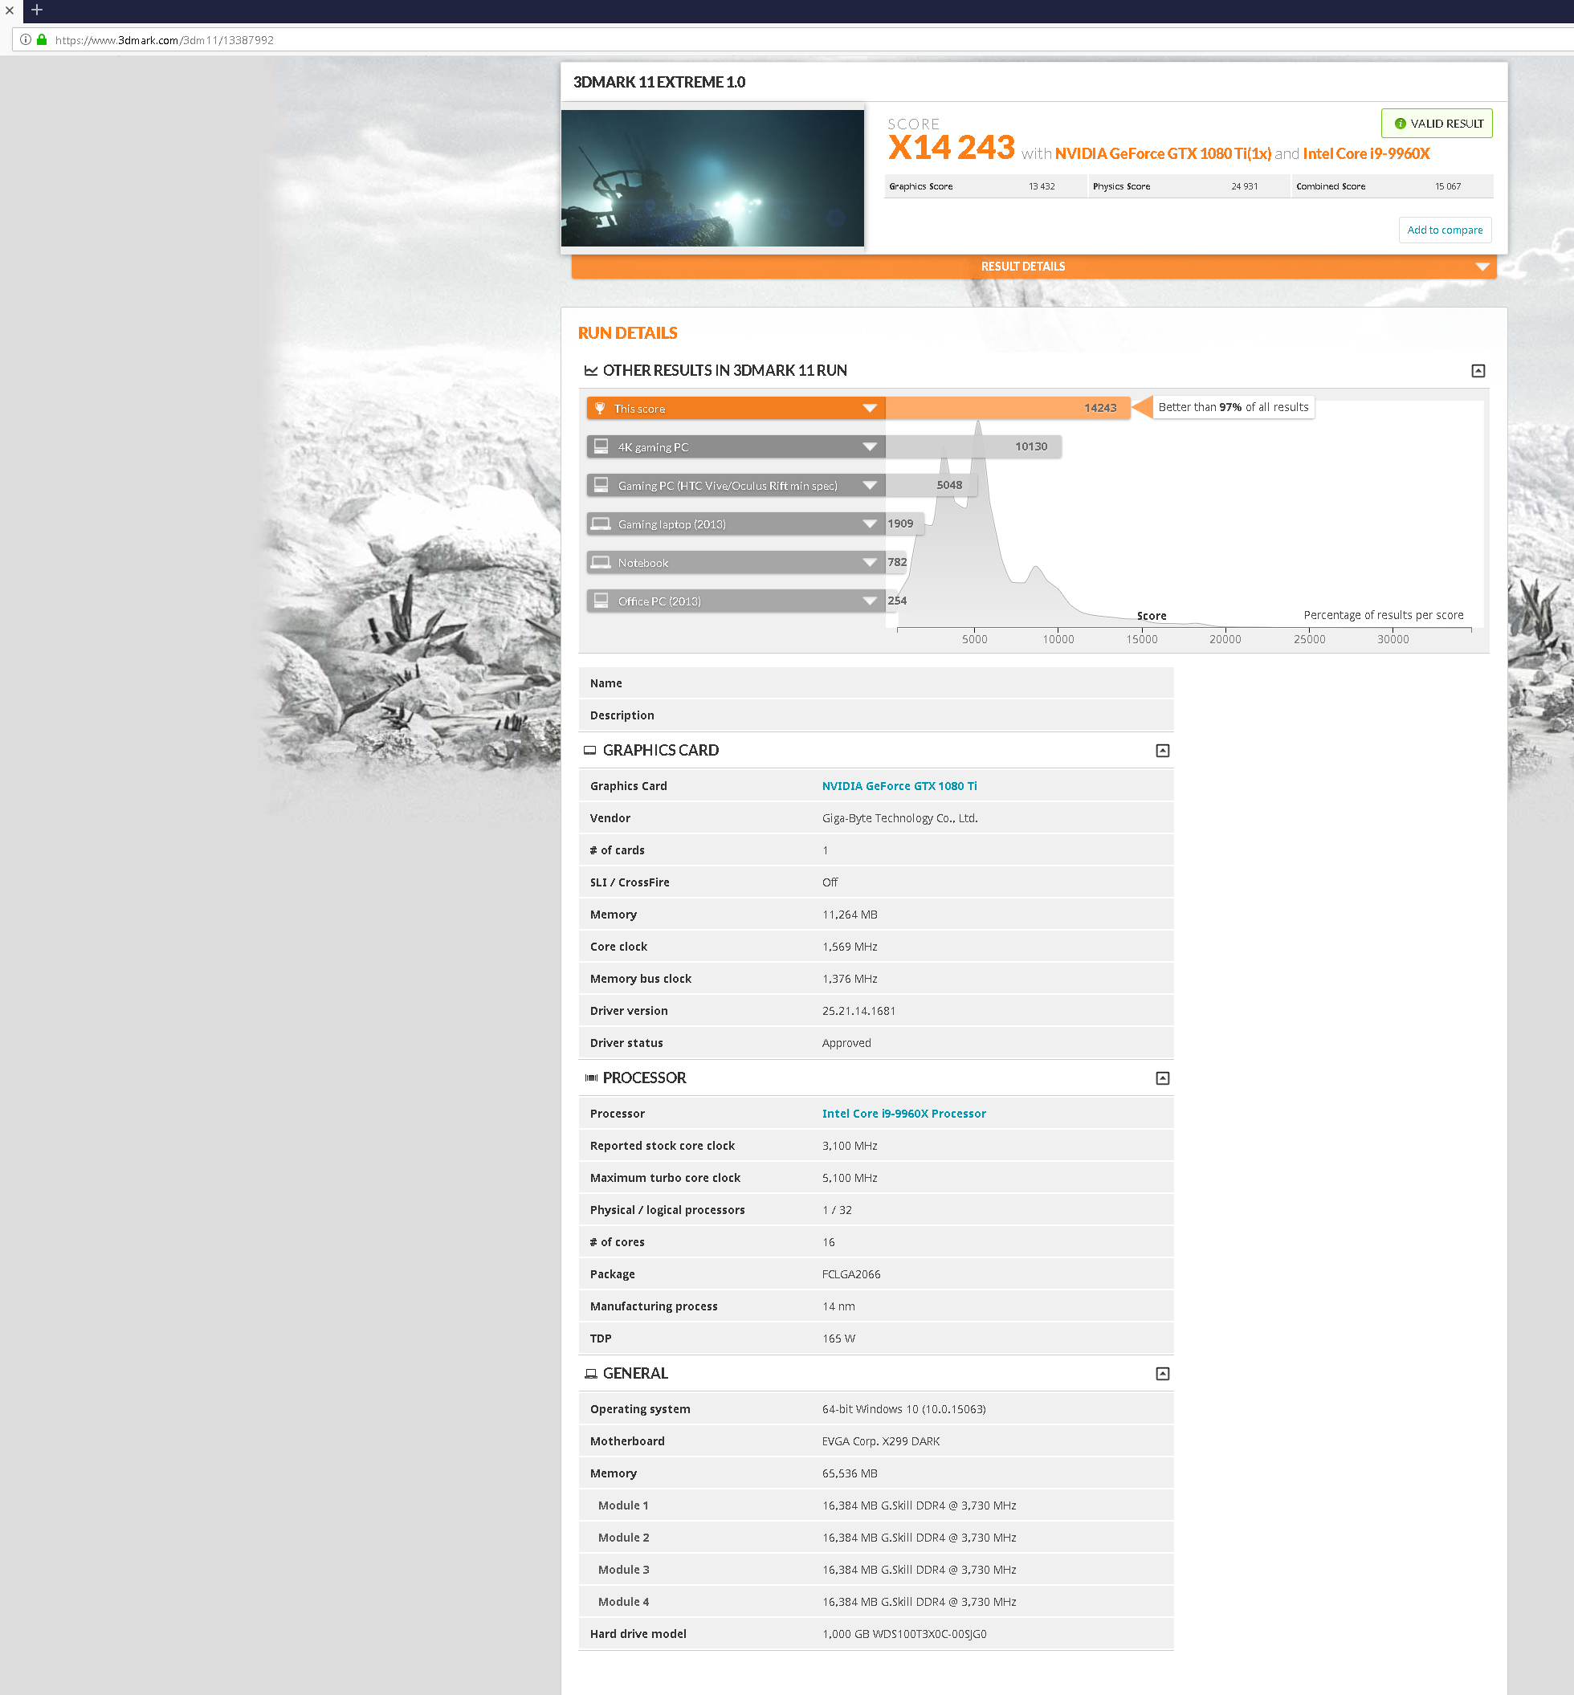This screenshot has height=1695, width=1574.
Task: Expand the This score dropdown
Action: 870,408
